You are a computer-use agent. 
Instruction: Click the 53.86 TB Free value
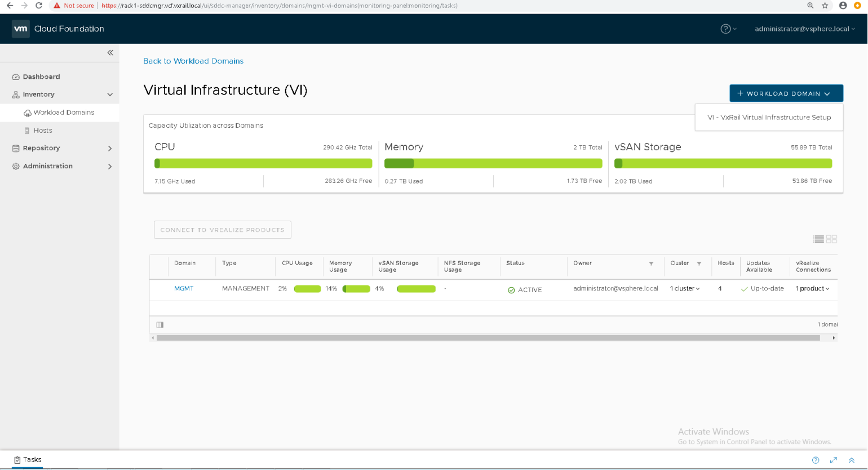pos(812,181)
